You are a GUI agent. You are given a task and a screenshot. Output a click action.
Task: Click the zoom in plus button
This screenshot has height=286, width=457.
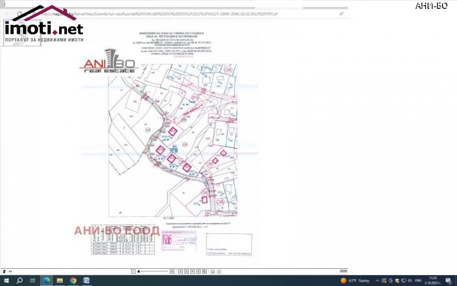coord(172,271)
